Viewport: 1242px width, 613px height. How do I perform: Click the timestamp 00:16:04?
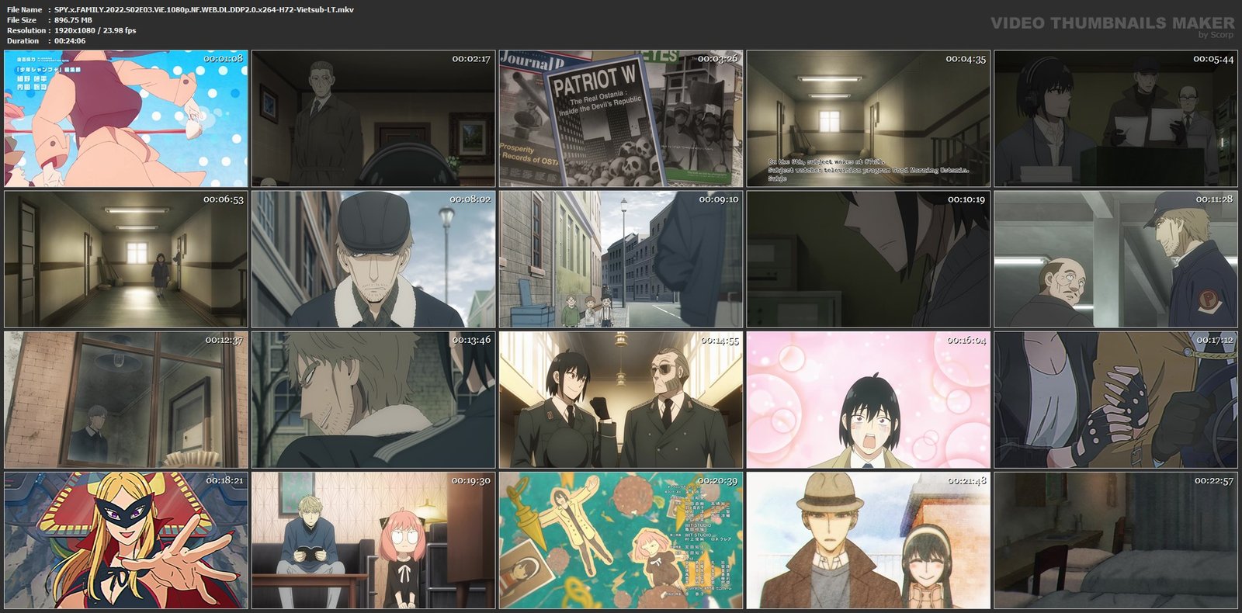coord(966,340)
